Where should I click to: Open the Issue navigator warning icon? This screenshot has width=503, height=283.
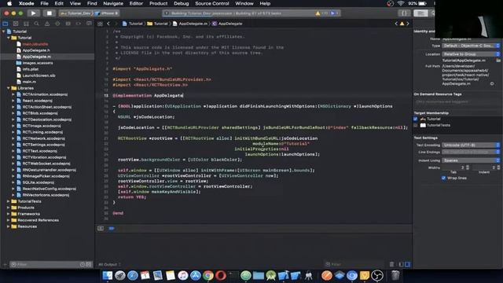coord(47,24)
